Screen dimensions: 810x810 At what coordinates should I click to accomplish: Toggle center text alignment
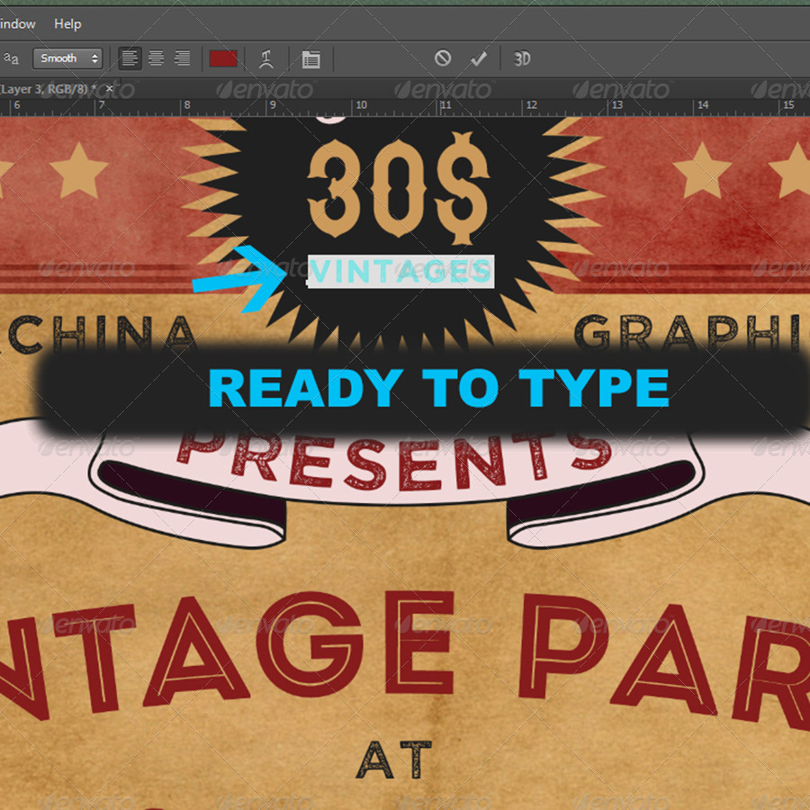tap(157, 58)
